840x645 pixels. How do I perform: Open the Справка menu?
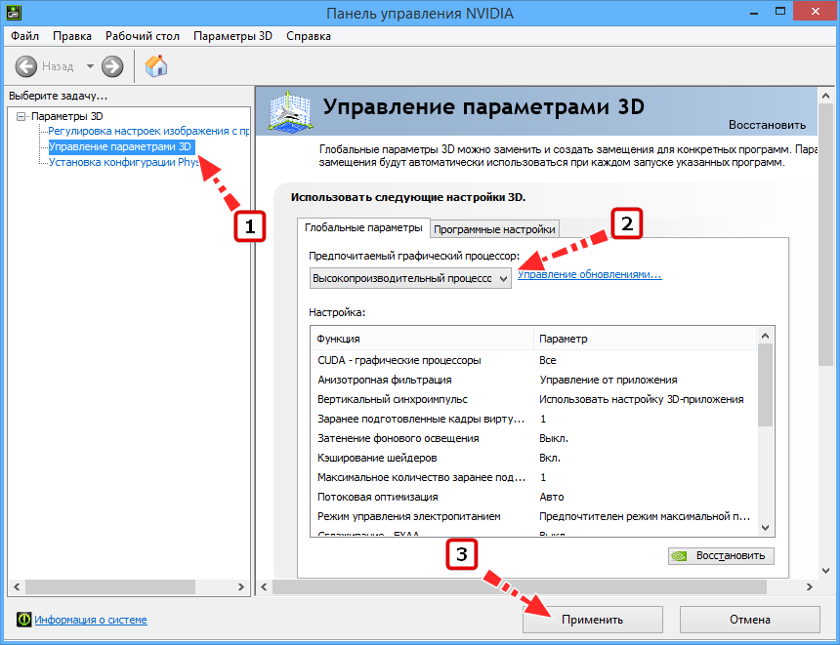click(308, 36)
